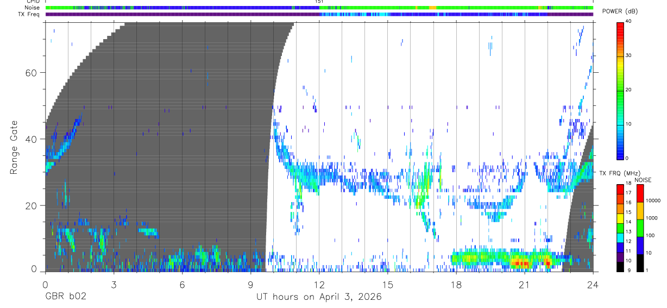
Task: Click the '15' hour tick on time axis
Action: pyautogui.click(x=388, y=284)
